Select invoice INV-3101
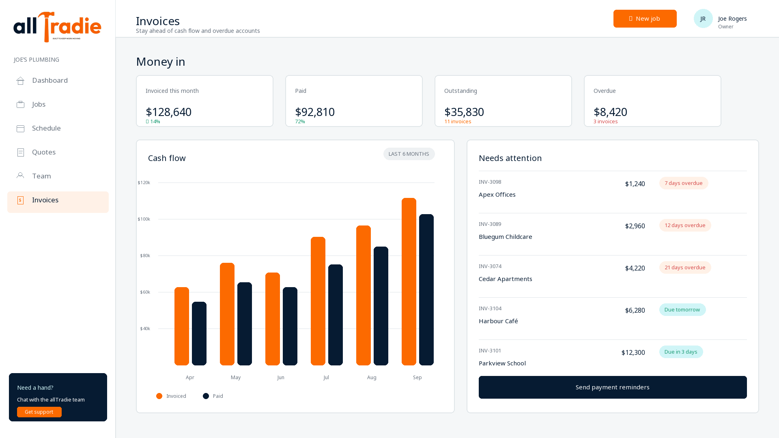The width and height of the screenshot is (779, 438). coord(490,351)
